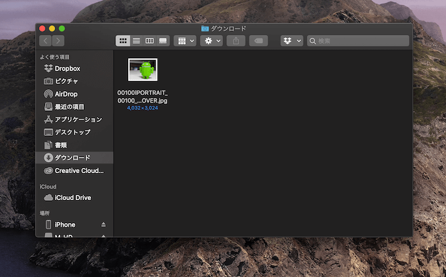The width and height of the screenshot is (446, 277).
Task: Switch to column view
Action: (149, 40)
